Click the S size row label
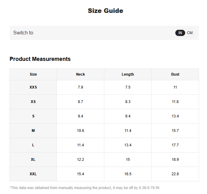 (x=33, y=116)
